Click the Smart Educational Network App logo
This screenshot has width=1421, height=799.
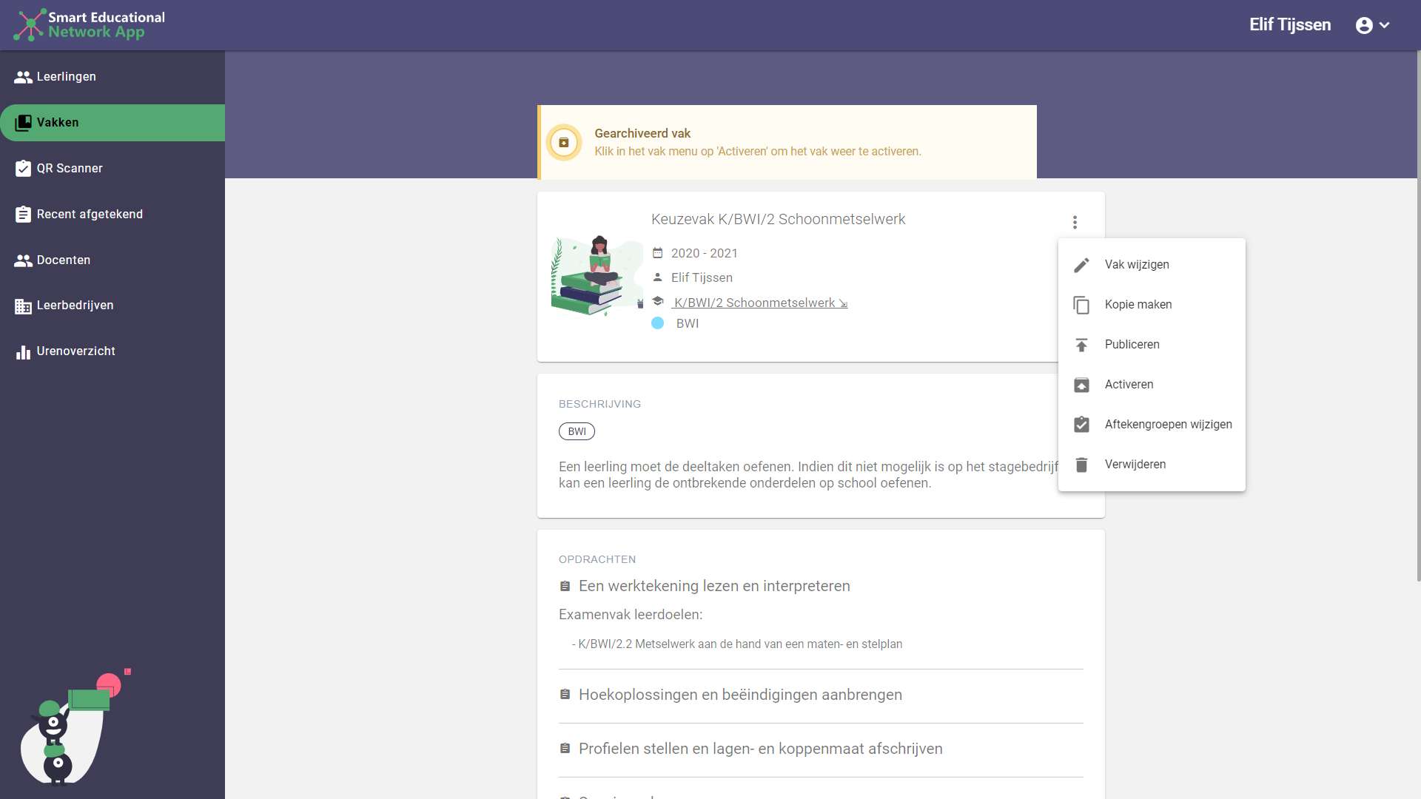[x=89, y=25]
